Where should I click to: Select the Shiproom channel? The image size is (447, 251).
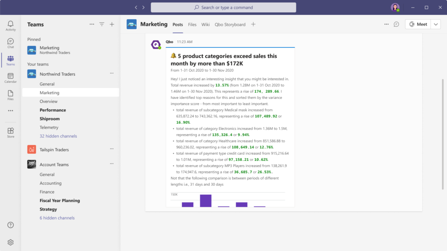(x=49, y=119)
